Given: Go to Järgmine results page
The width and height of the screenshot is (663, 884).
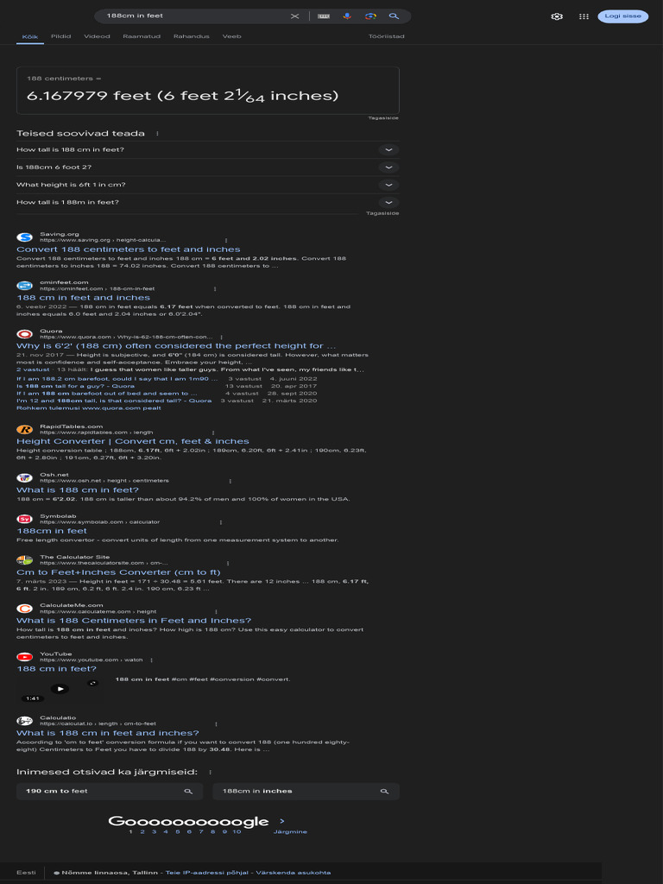Looking at the screenshot, I should pyautogui.click(x=290, y=831).
